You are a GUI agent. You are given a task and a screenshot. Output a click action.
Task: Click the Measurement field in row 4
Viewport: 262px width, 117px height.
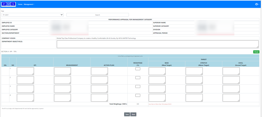[x=62, y=98]
